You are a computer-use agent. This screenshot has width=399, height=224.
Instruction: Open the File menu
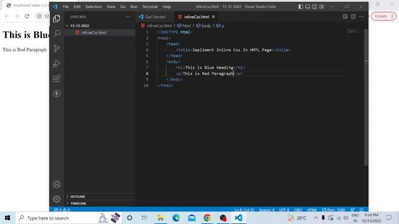(65, 7)
